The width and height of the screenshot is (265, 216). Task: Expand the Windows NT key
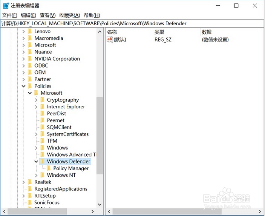(36, 175)
